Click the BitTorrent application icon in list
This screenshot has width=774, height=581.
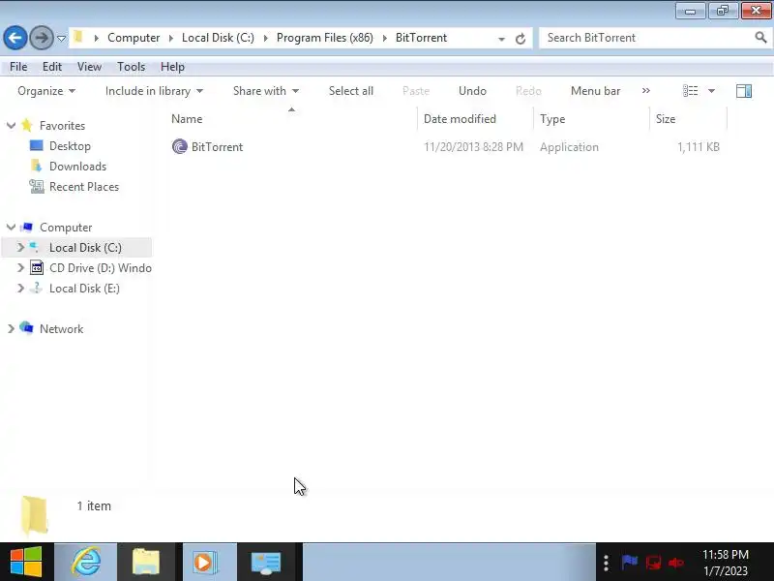point(180,146)
